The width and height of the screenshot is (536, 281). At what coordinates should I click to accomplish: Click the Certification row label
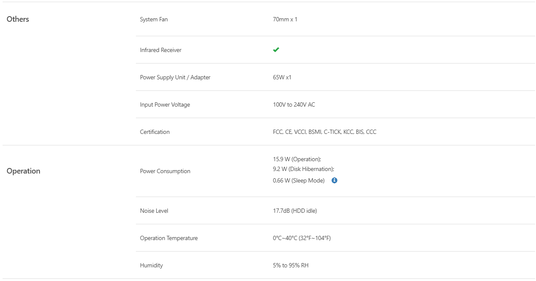tap(155, 132)
